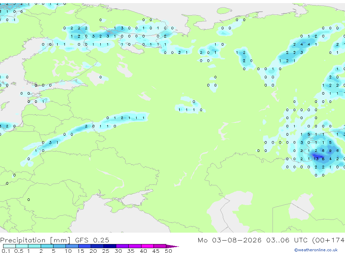
Task: Select the 35–40 mm violet legend swatch
Action: (x=135, y=246)
